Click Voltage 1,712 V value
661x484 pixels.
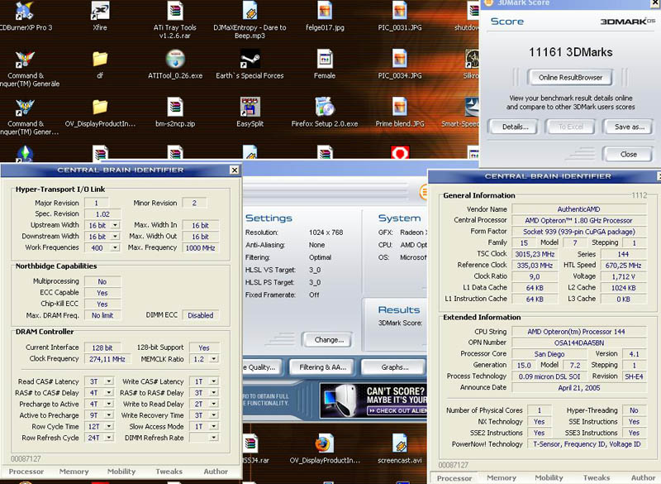coord(623,277)
